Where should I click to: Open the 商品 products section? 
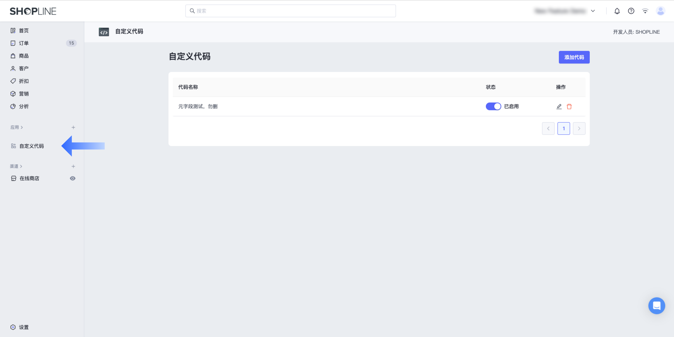pos(24,56)
